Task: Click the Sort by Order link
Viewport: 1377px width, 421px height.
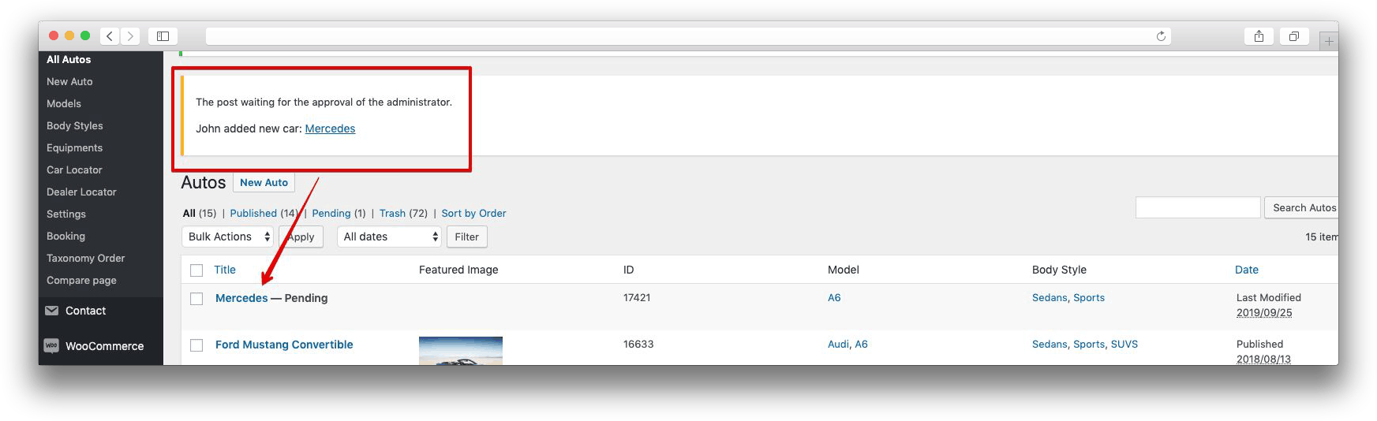Action: [x=473, y=213]
